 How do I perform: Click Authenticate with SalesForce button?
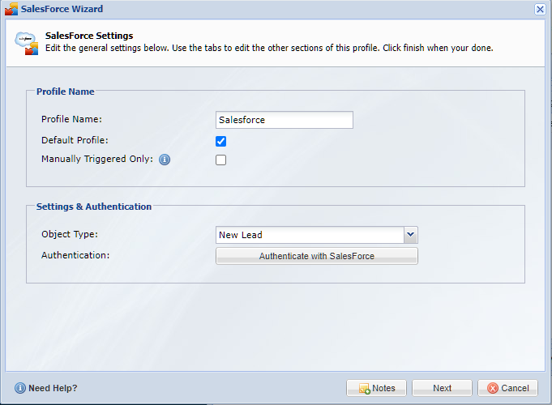tap(316, 256)
